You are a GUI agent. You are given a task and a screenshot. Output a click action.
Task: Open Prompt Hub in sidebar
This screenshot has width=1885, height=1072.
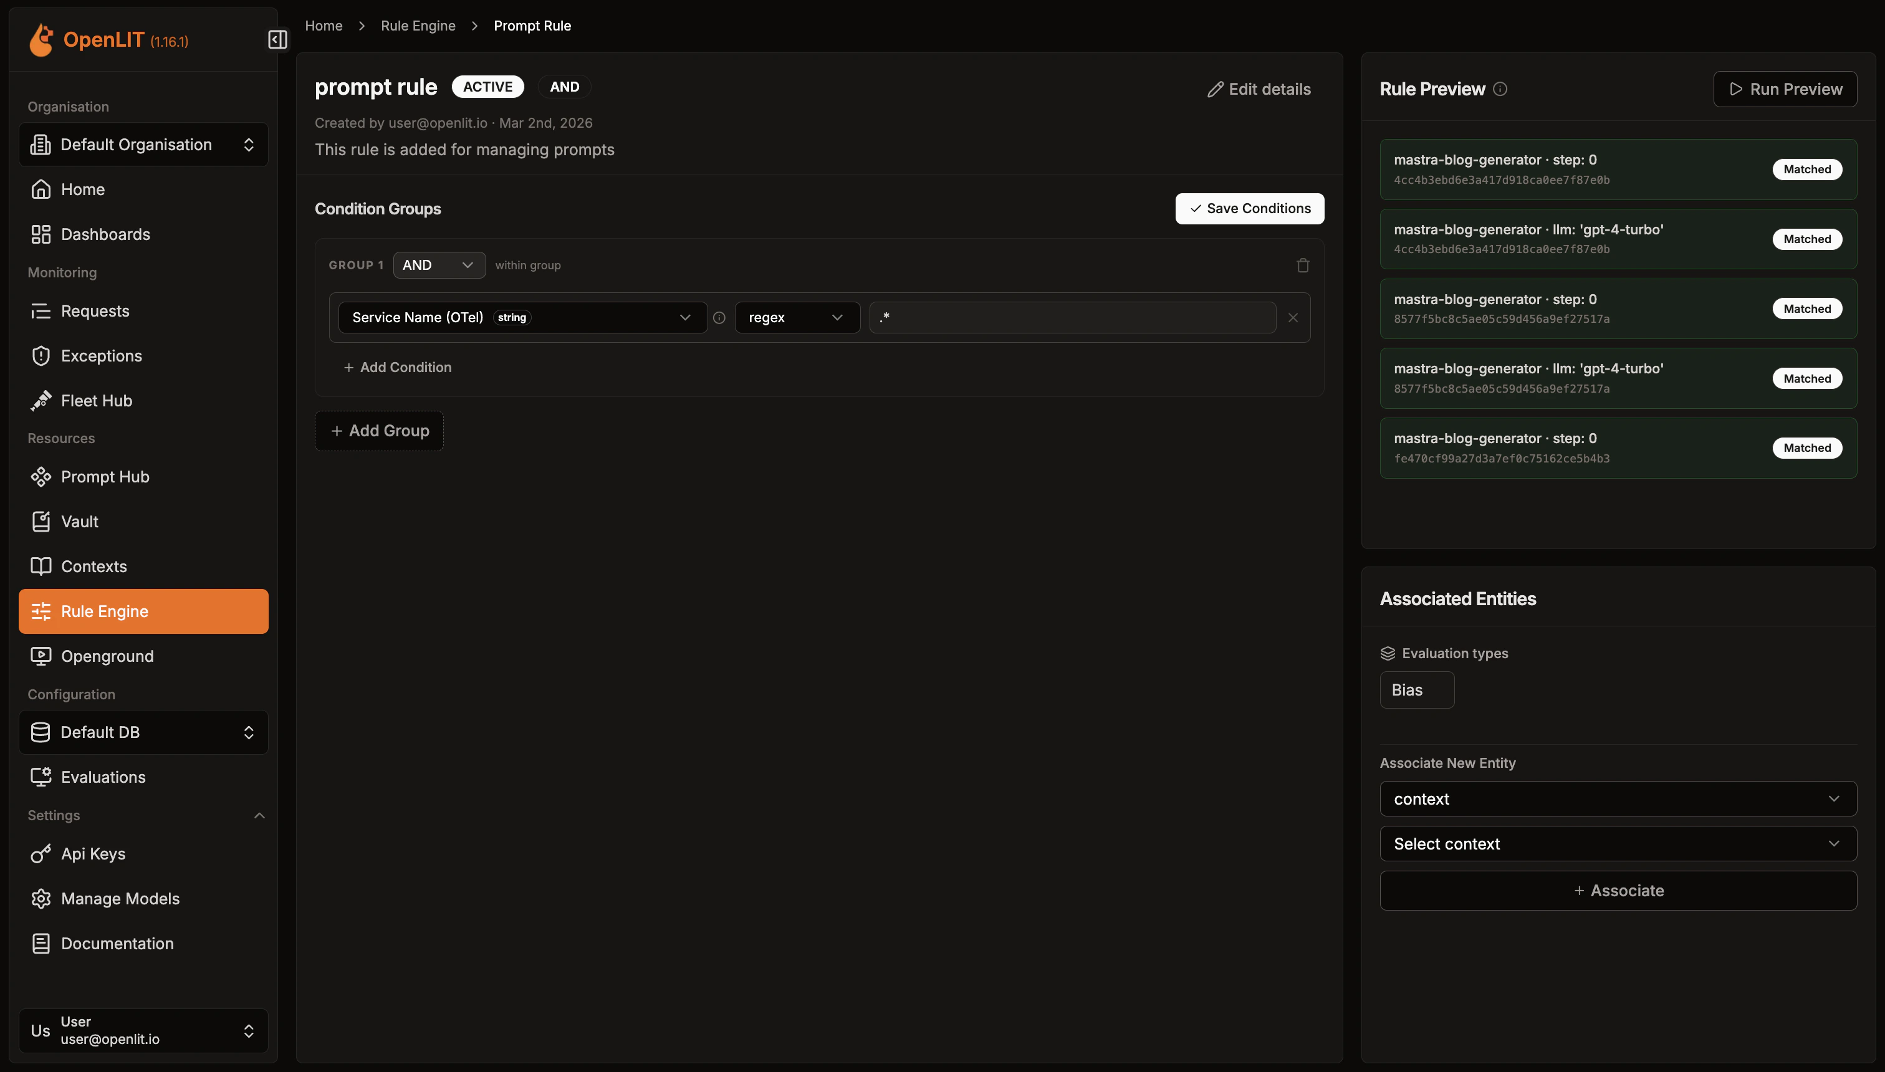click(105, 476)
